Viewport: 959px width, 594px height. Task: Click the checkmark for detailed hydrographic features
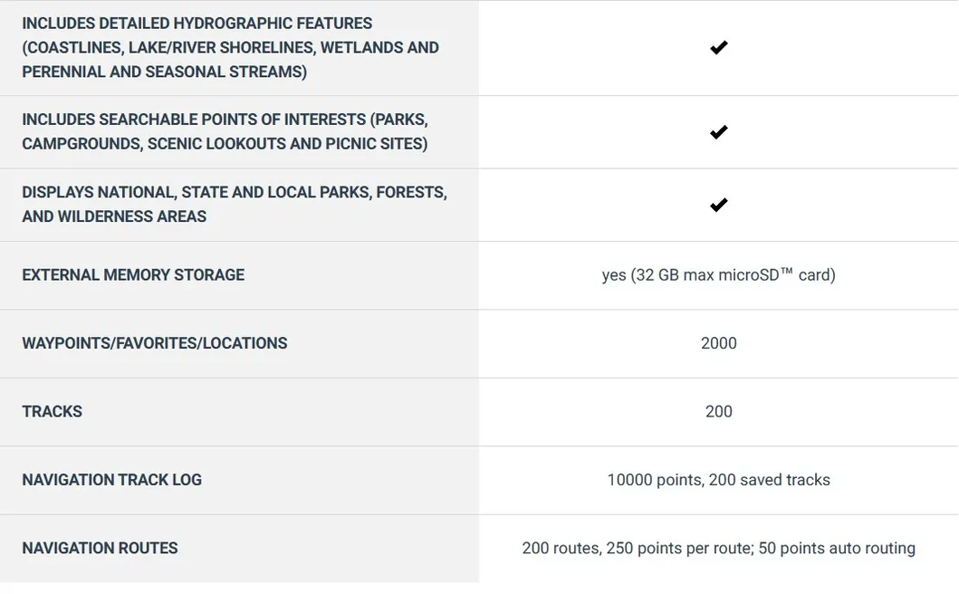718,48
